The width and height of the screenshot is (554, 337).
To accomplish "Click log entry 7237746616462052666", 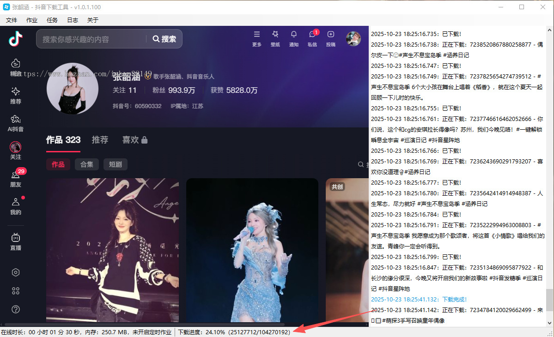I will click(457, 130).
